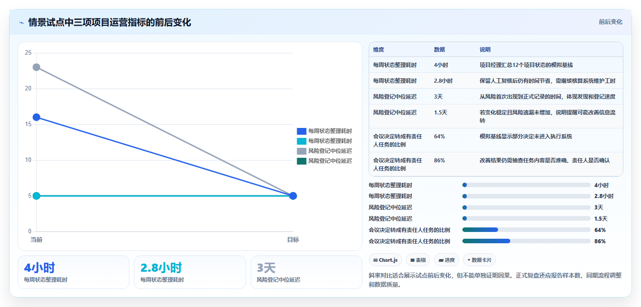Select the 数据卡片 chip
Viewport: 641px width, 307px height.
[x=480, y=260]
